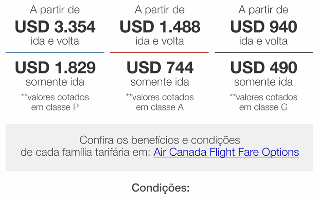Click the 'em classe P' fare note
The height and width of the screenshot is (197, 318).
tap(55, 107)
